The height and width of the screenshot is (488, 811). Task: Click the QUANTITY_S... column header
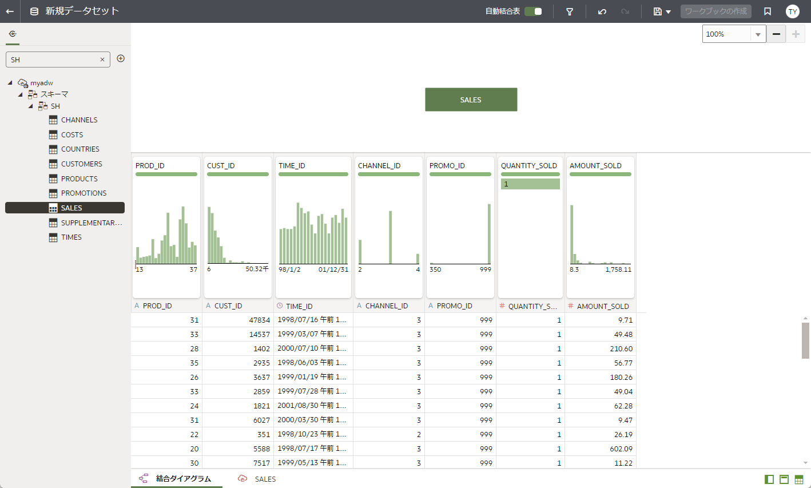click(x=530, y=306)
